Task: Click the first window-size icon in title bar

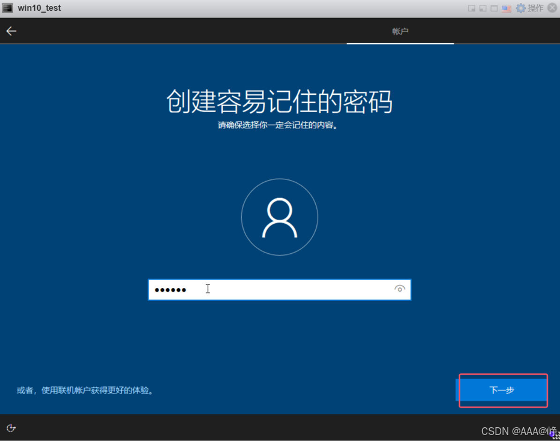Action: pyautogui.click(x=471, y=8)
